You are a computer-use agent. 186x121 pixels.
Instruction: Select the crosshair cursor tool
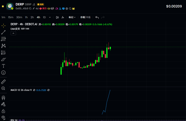pyautogui.click(x=4, y=26)
